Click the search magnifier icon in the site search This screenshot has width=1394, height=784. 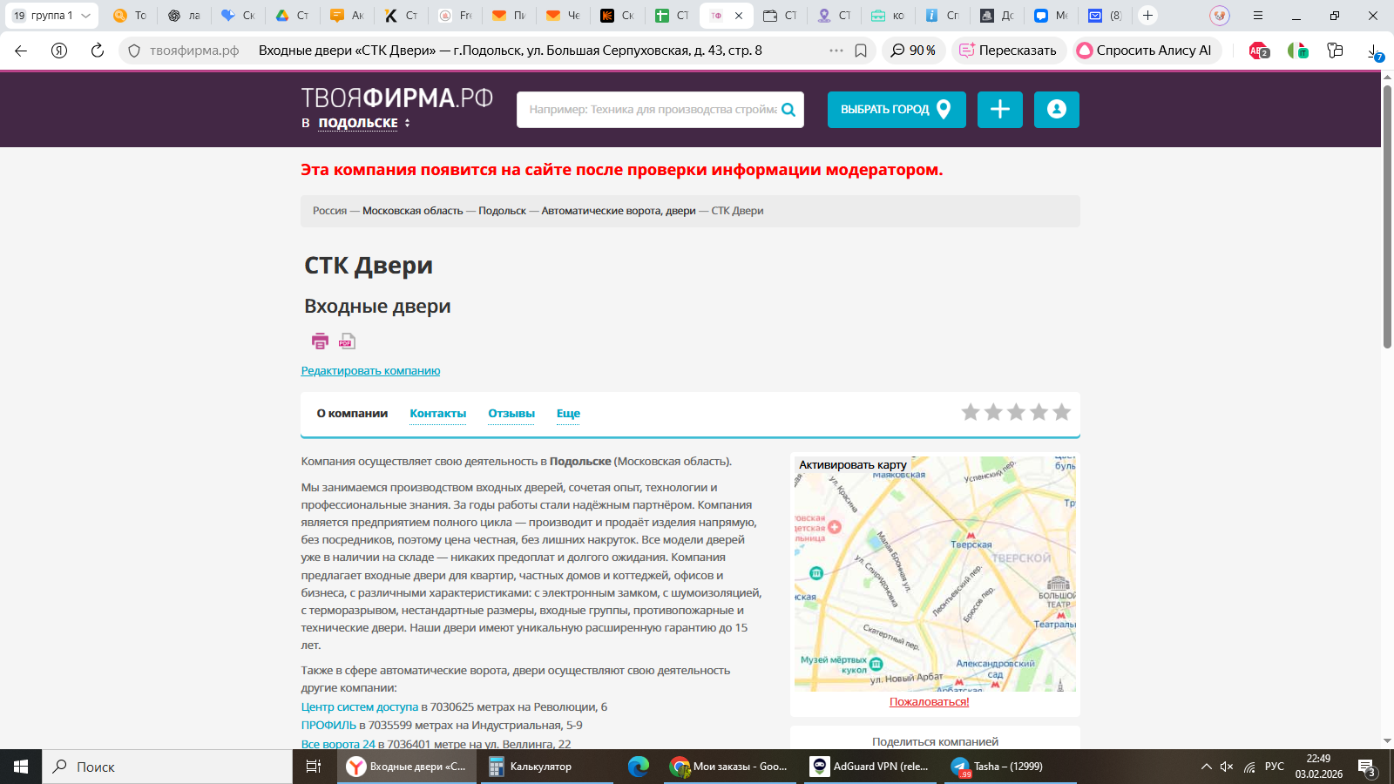(788, 110)
